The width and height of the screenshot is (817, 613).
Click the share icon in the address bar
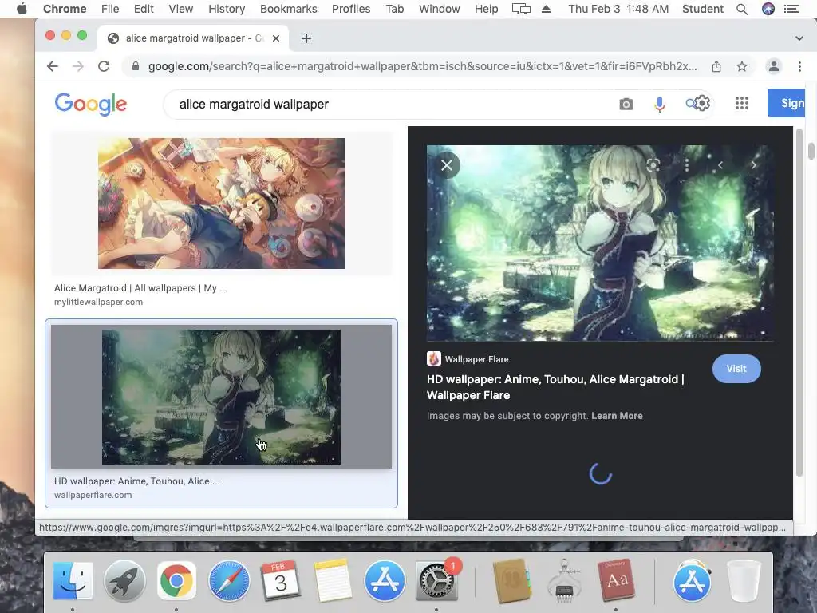click(716, 66)
